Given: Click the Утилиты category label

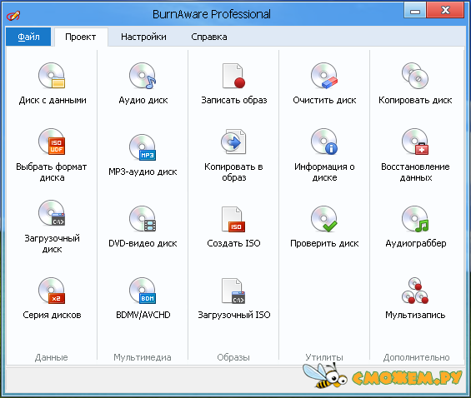Looking at the screenshot, I should point(324,357).
